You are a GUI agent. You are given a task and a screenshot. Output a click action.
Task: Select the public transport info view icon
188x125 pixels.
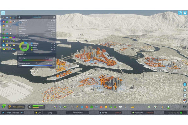[4, 29]
